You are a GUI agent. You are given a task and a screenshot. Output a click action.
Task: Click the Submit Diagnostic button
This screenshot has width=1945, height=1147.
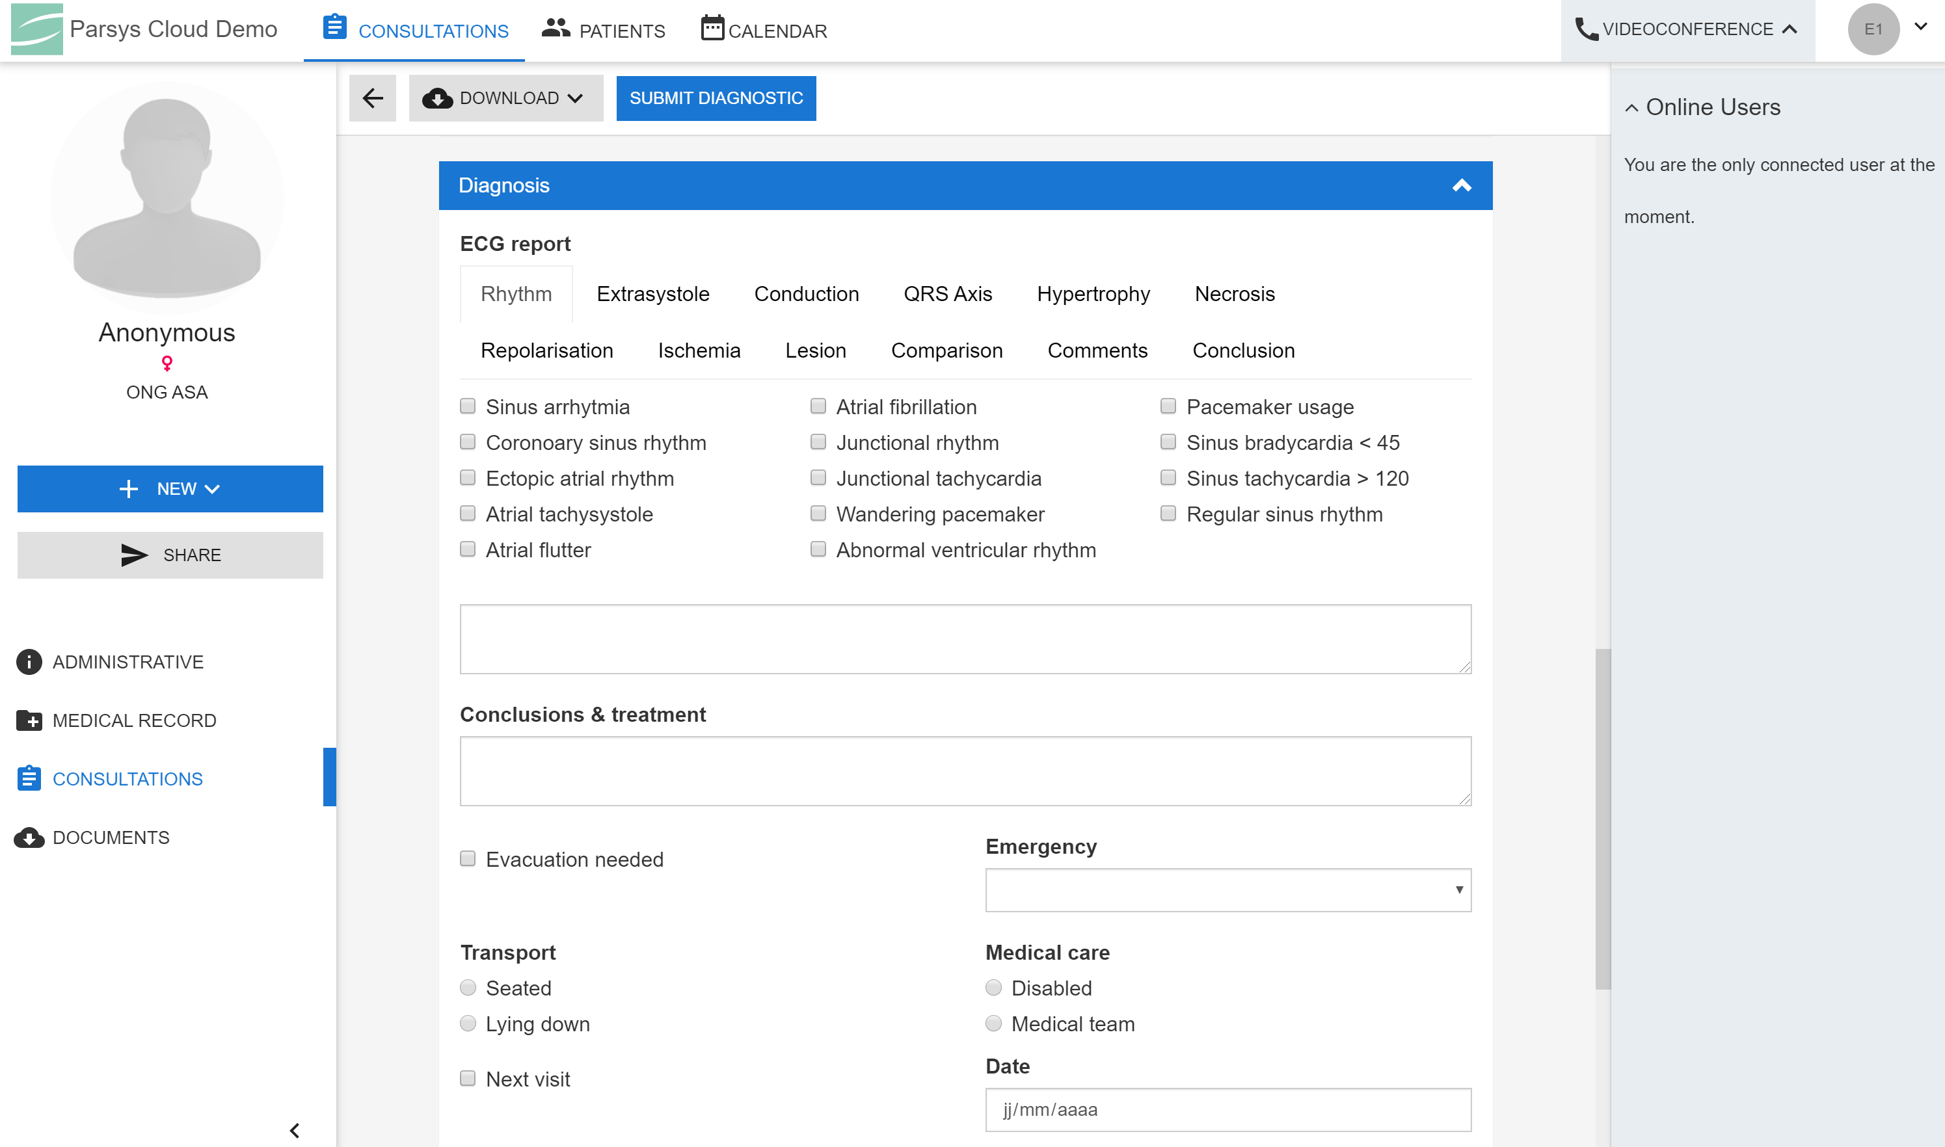715,98
